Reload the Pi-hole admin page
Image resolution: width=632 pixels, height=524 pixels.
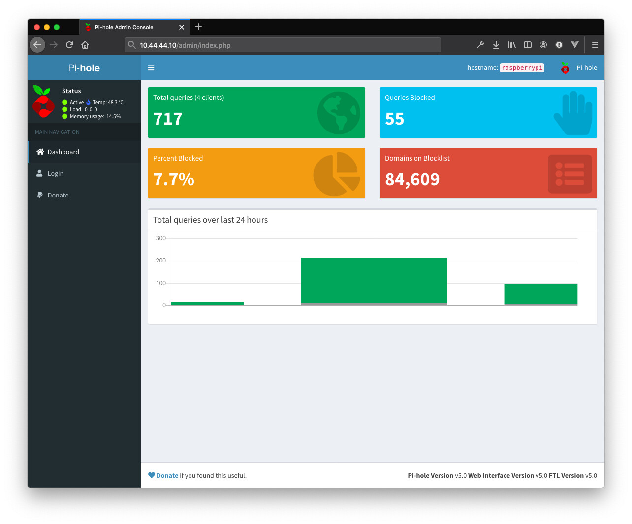[69, 45]
